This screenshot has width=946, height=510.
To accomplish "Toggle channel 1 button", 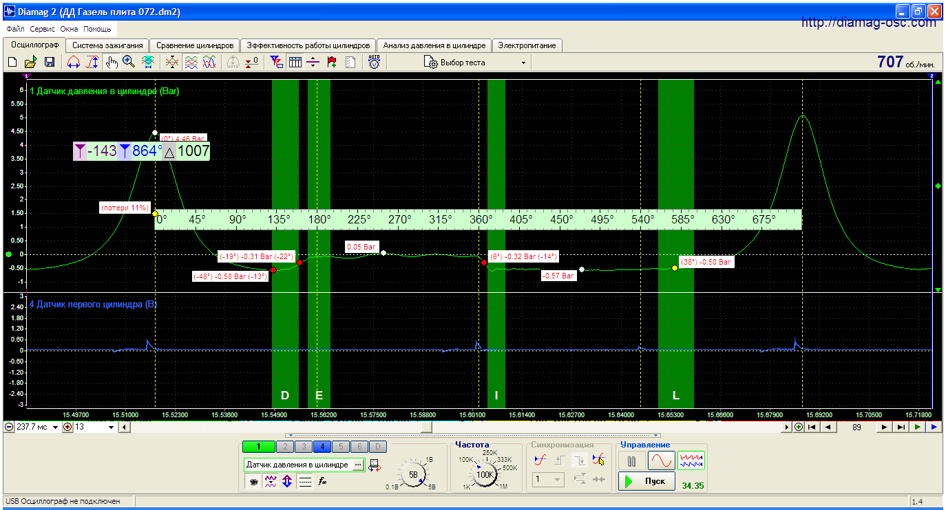I will click(260, 447).
